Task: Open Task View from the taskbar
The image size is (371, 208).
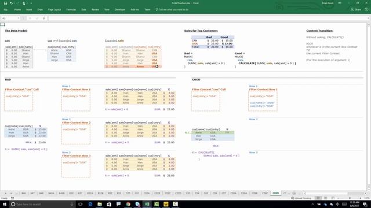Action: tap(81, 204)
